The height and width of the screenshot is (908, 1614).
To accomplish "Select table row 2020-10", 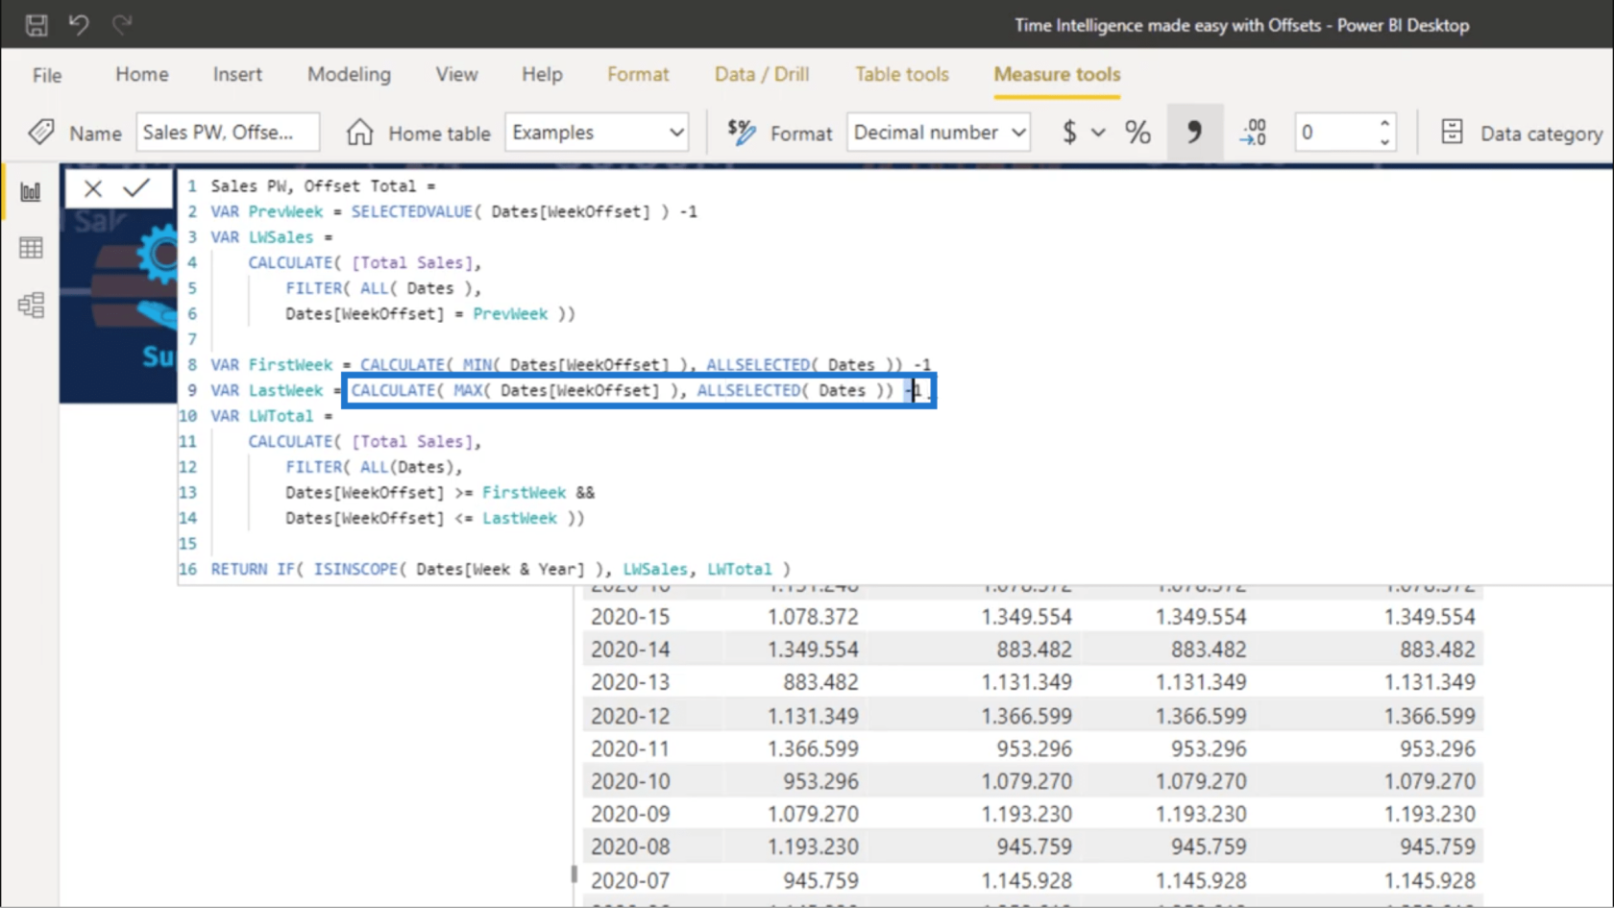I will click(x=1033, y=781).
